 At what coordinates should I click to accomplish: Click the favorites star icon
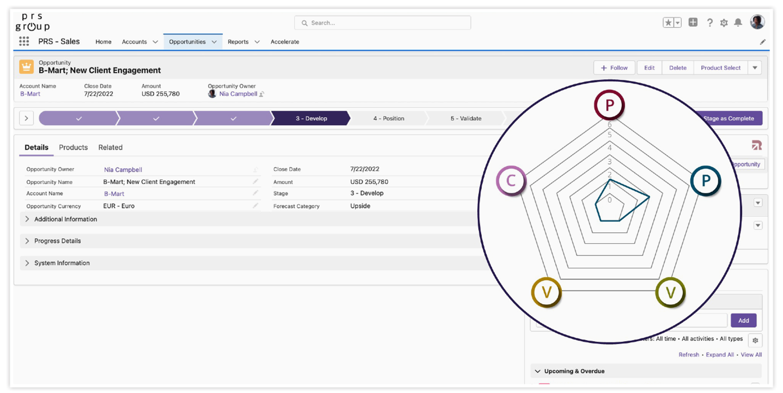(668, 22)
